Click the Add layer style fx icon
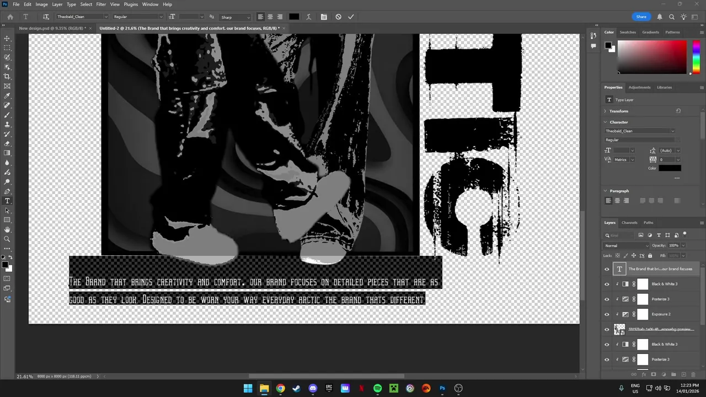Image resolution: width=706 pixels, height=397 pixels. click(x=644, y=374)
